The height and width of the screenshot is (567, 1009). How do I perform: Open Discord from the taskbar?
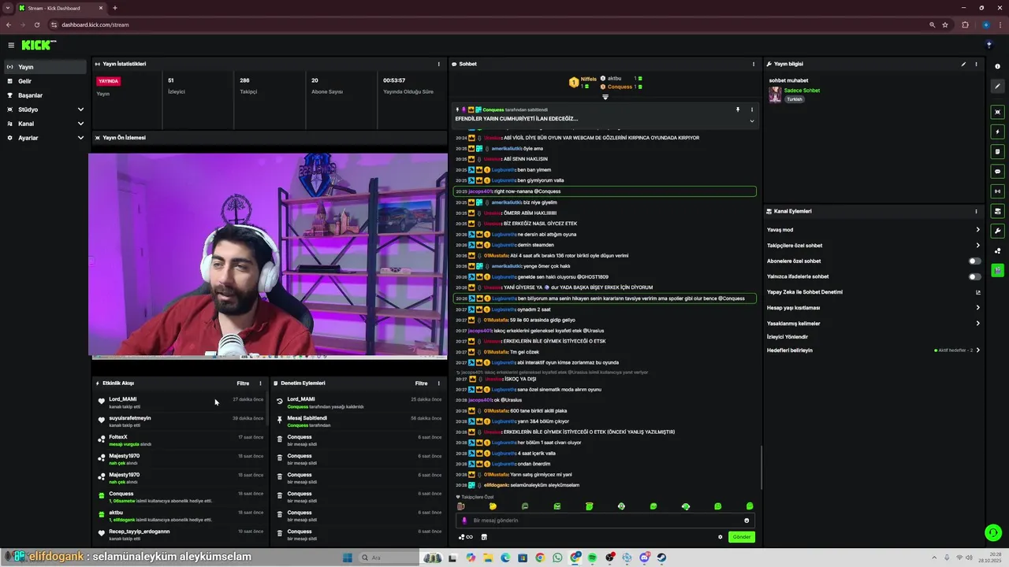(644, 558)
